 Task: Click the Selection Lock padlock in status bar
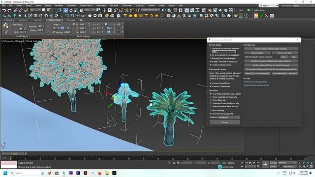(174, 163)
